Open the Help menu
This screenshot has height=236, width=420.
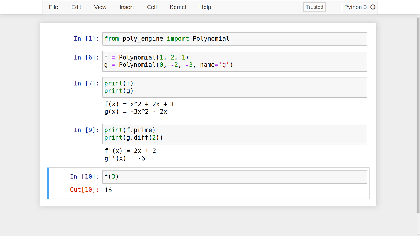point(205,7)
